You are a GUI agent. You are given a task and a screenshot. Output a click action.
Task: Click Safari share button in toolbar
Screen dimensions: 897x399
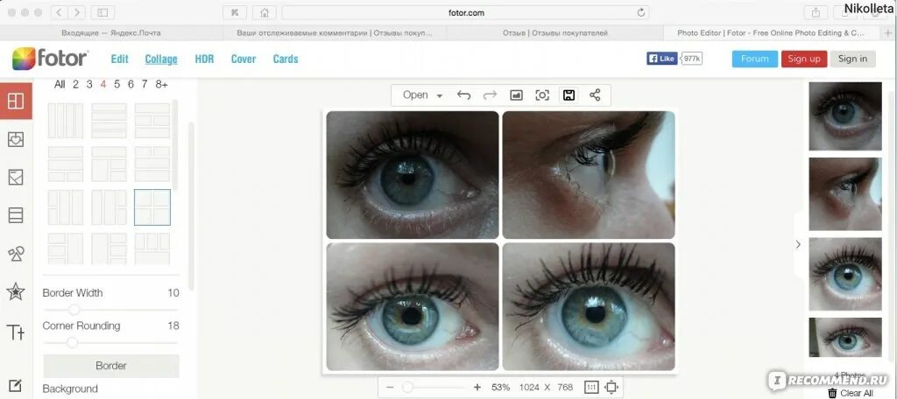tap(815, 12)
